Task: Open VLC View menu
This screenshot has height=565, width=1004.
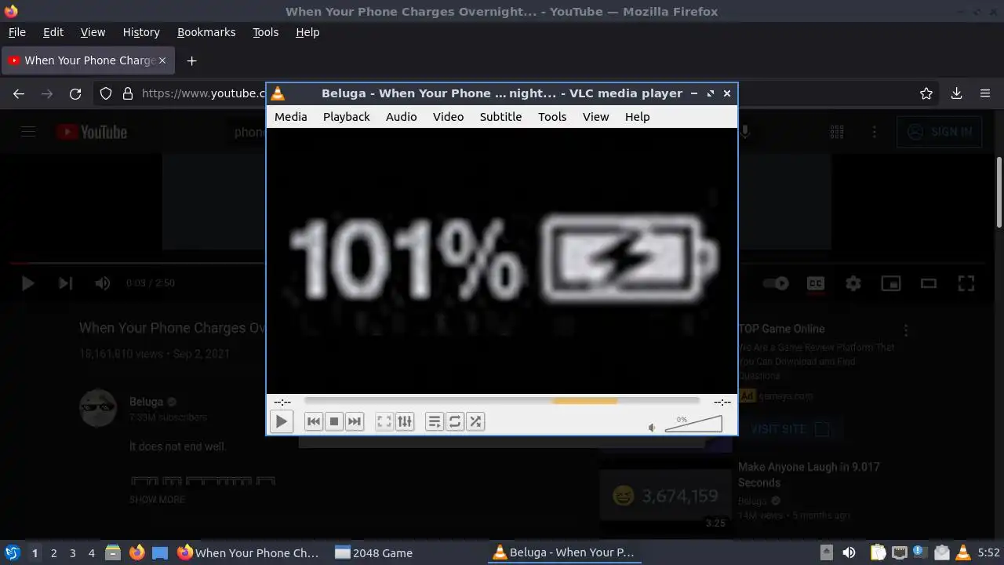Action: (x=595, y=116)
